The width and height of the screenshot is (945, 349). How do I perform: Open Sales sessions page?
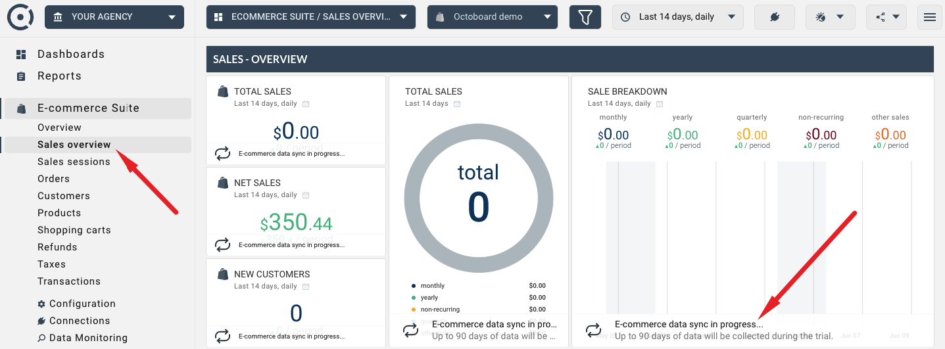[74, 162]
